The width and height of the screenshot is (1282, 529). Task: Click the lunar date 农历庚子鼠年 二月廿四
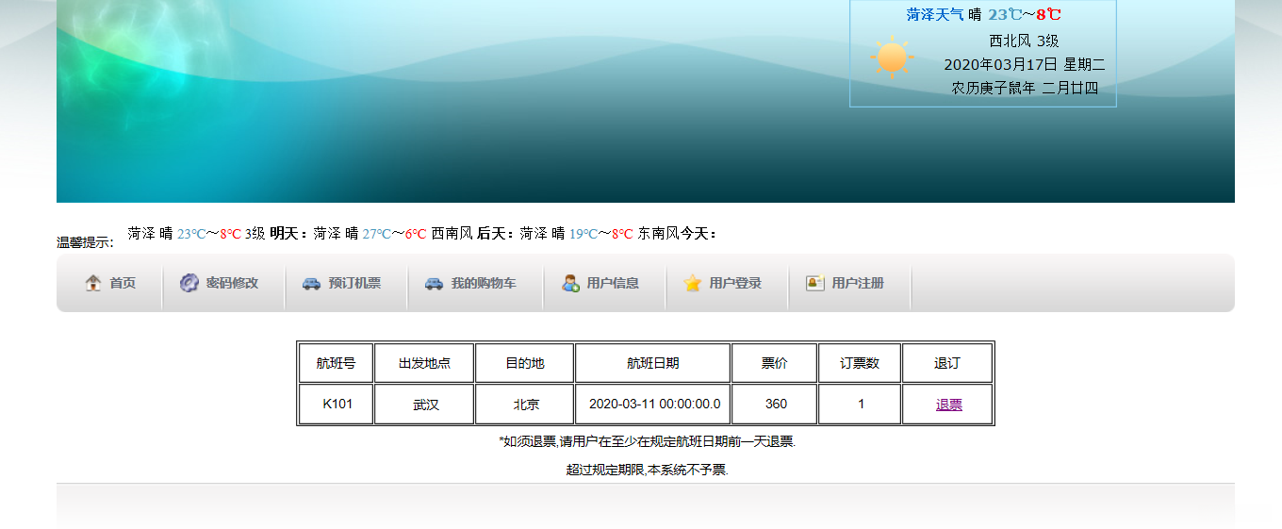[x=1025, y=89]
